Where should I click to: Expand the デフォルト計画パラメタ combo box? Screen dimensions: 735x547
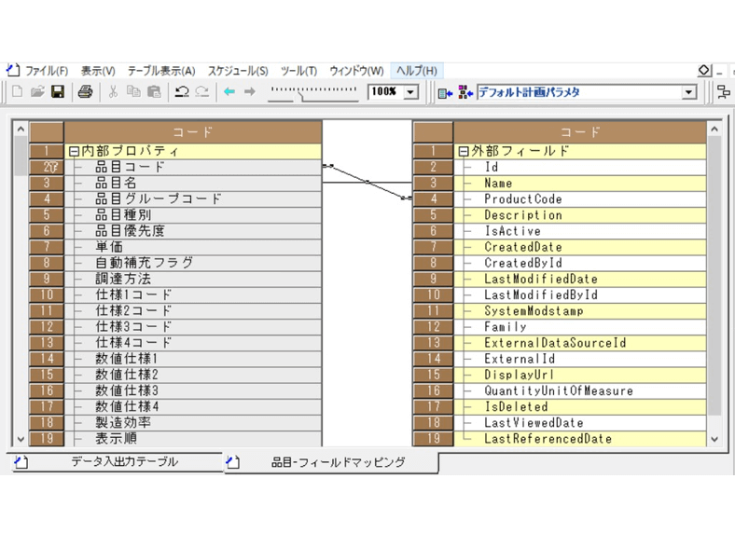(688, 92)
